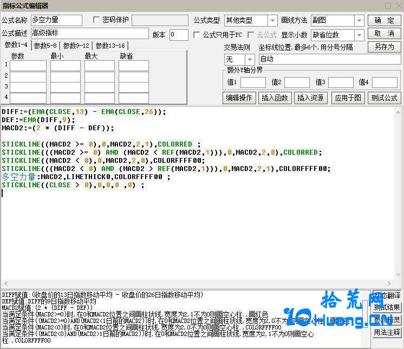
Task: Click row 2 参数 name field
Action: (28, 77)
